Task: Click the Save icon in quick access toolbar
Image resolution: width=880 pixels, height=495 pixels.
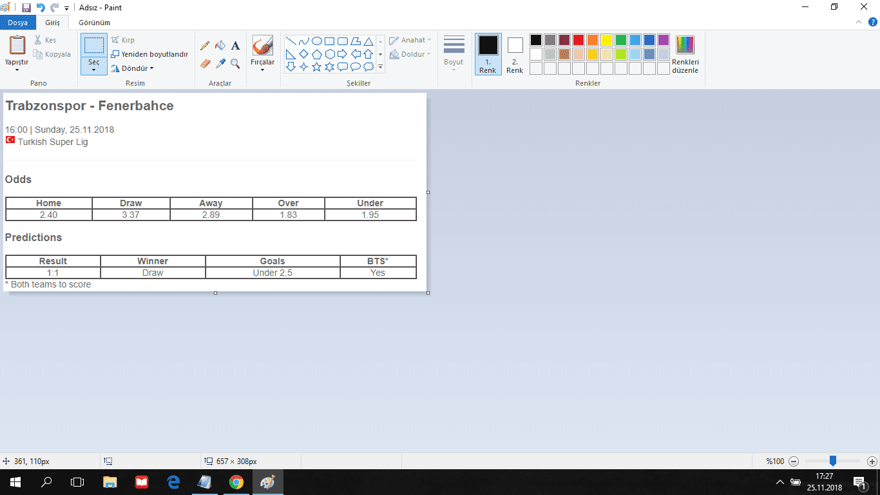Action: 26,8
